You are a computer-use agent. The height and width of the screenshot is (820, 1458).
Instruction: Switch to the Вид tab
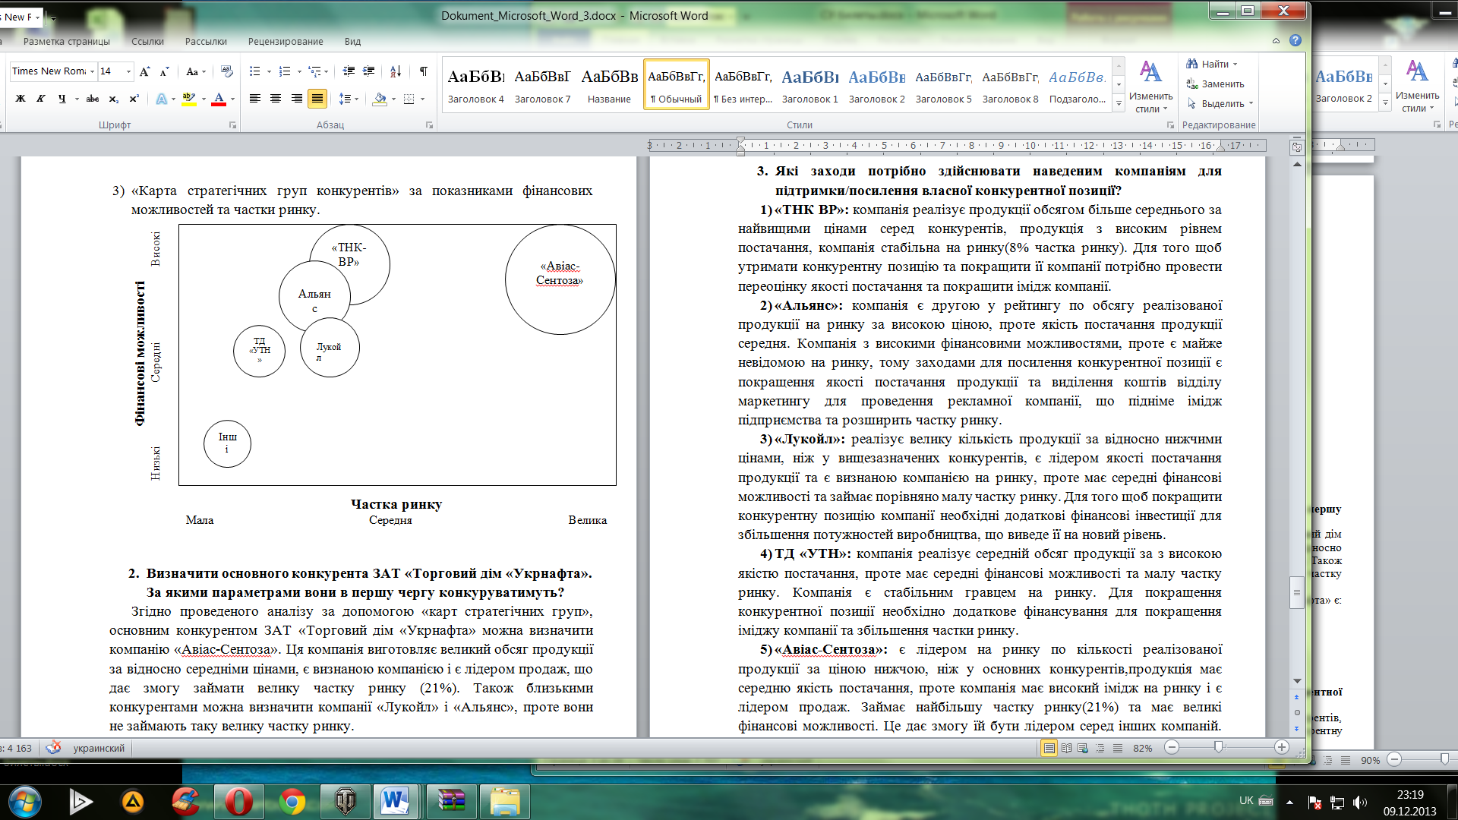tap(352, 42)
